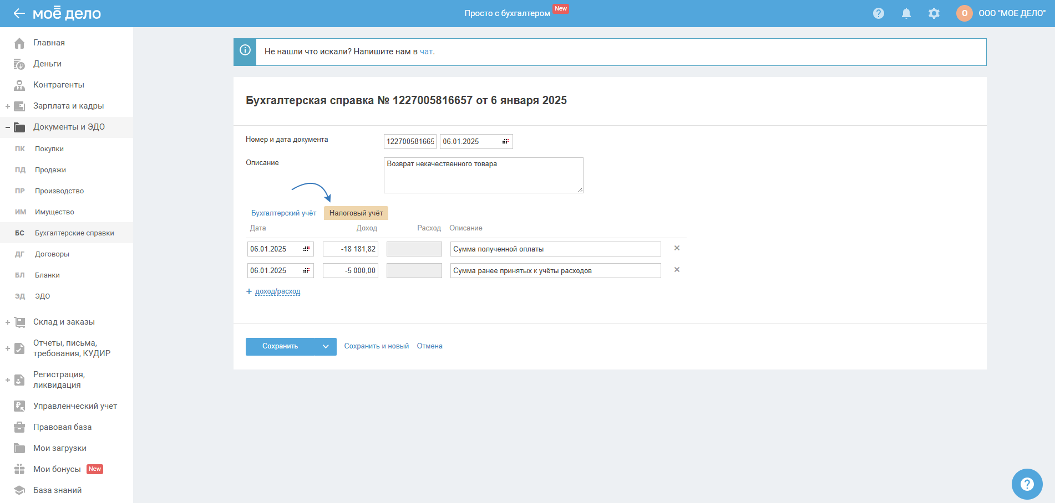Delete the 'Сумма полученной оплаты' row
The height and width of the screenshot is (503, 1055).
677,248
